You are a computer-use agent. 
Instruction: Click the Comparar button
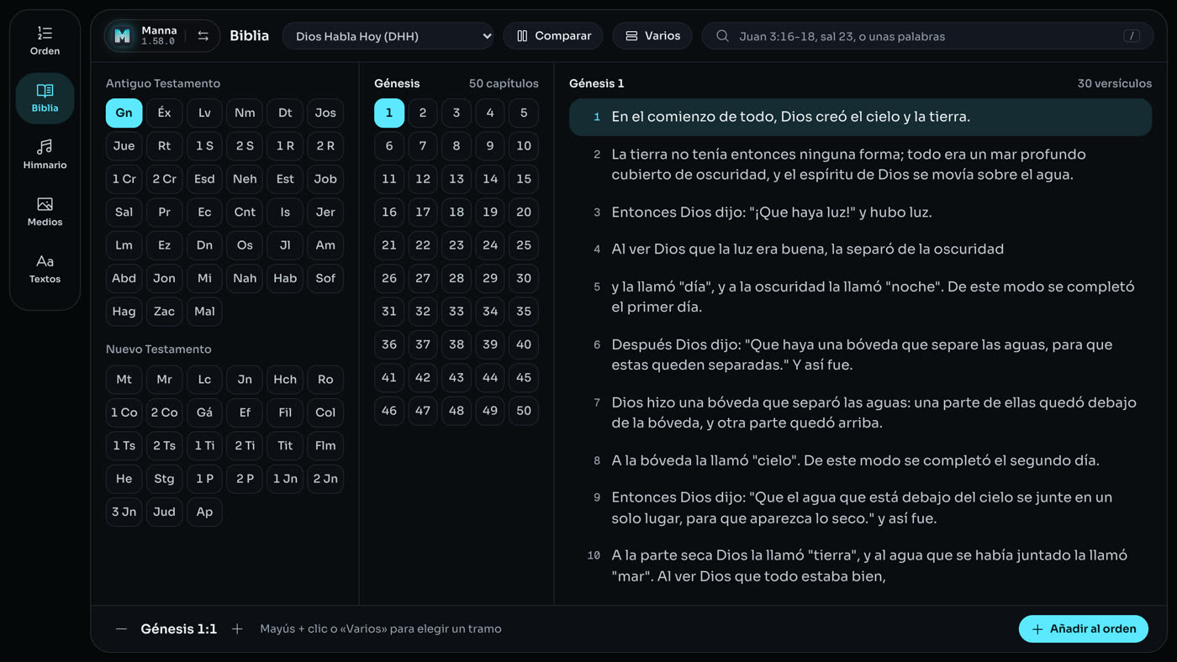coord(553,36)
